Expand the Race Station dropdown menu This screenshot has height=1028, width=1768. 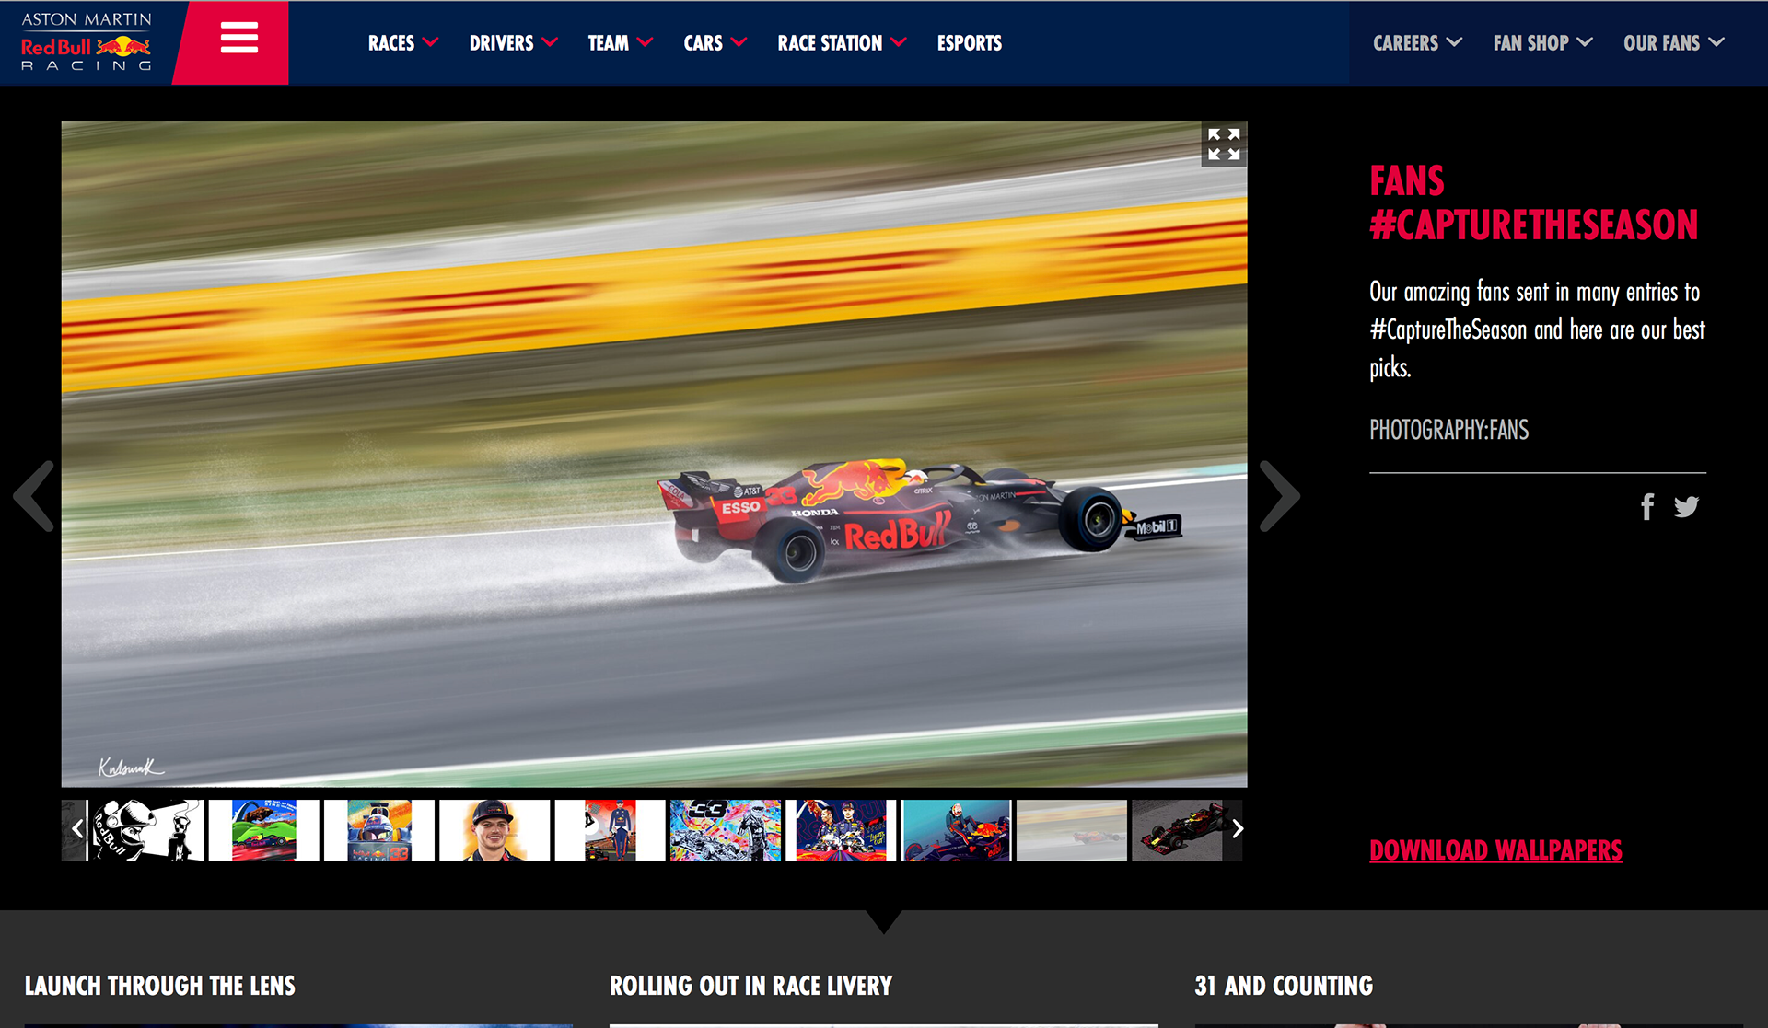[842, 43]
